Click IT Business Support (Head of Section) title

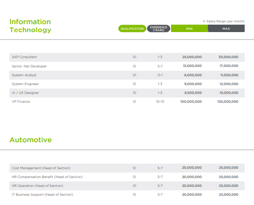point(42,195)
